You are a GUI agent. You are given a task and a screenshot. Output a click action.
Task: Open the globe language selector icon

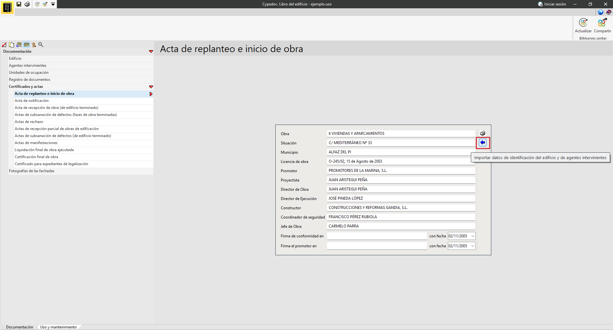point(601,12)
